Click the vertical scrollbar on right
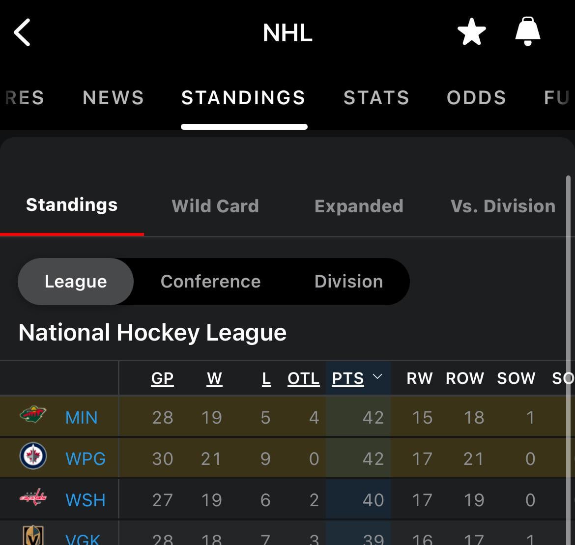The height and width of the screenshot is (545, 575). pyautogui.click(x=569, y=344)
